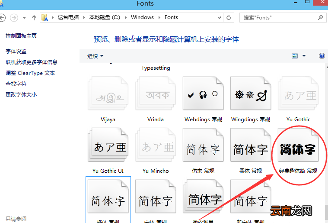Go back with the back arrow button
Screen dimensions: 328x223
click(x=2, y=18)
